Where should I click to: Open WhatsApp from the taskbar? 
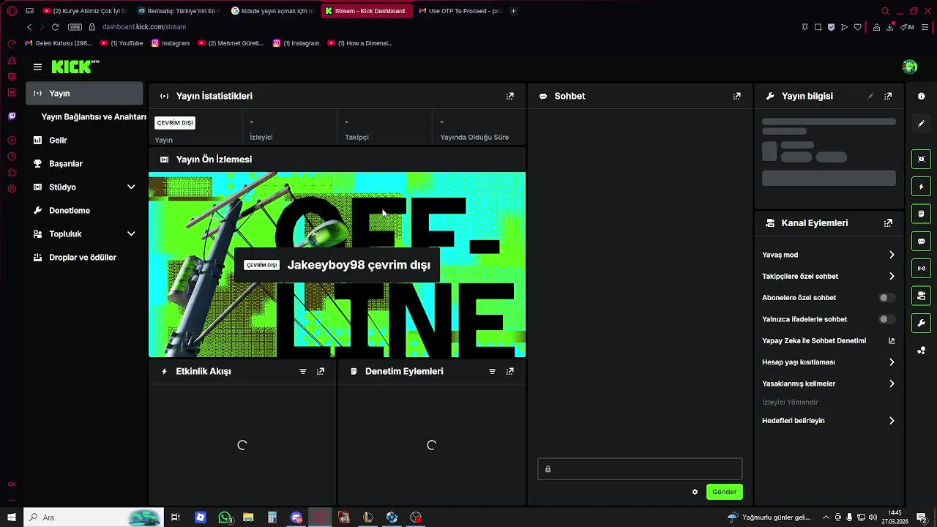[x=225, y=517]
